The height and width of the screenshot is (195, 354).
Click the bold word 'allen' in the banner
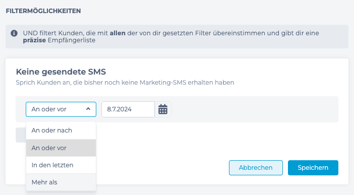117,33
